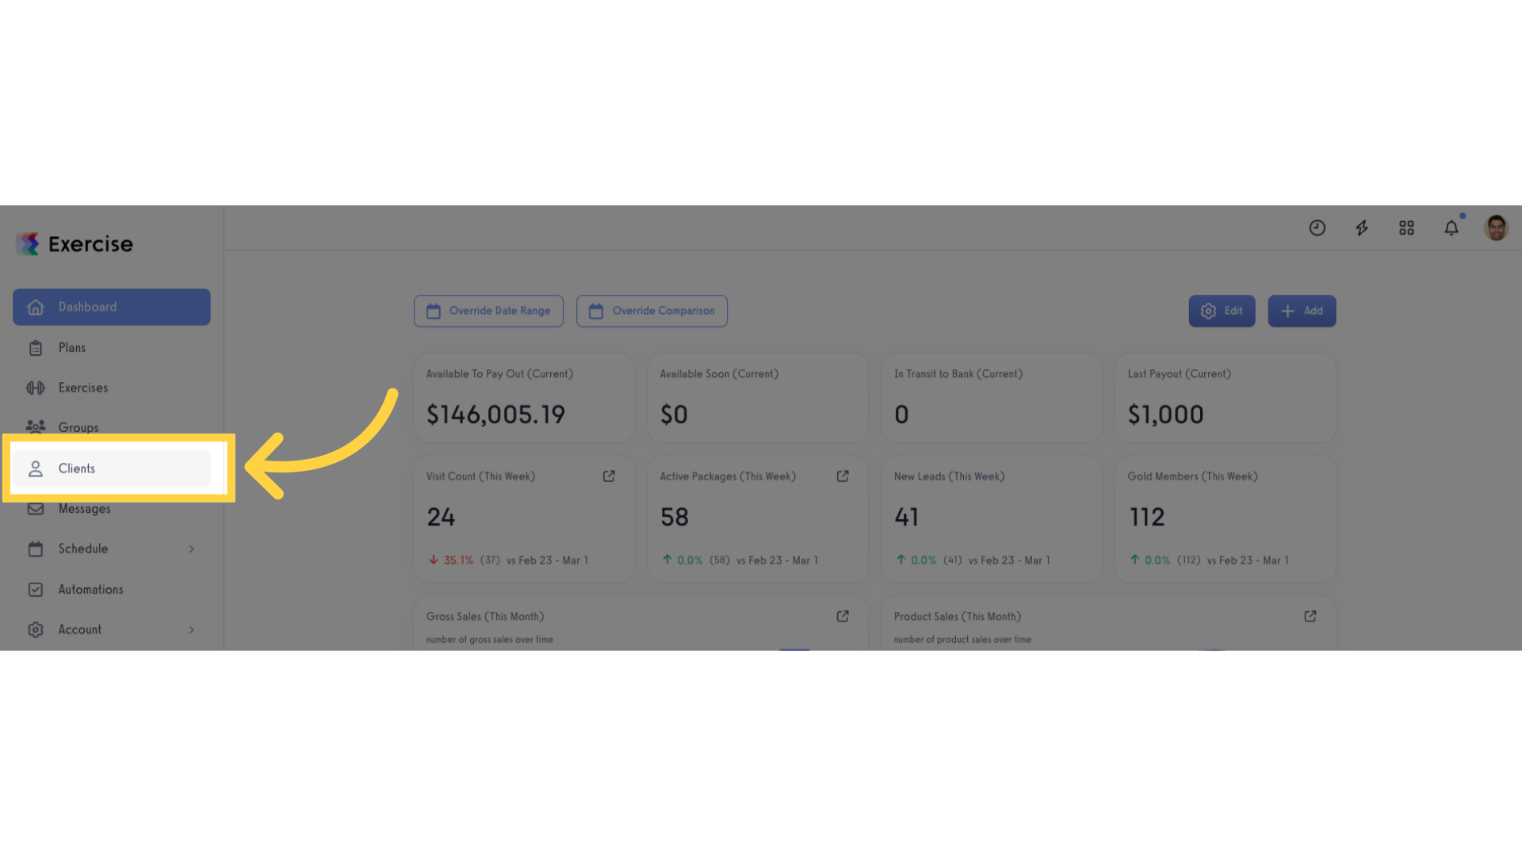Select Clients in the sidebar
The height and width of the screenshot is (856, 1522).
coord(112,468)
